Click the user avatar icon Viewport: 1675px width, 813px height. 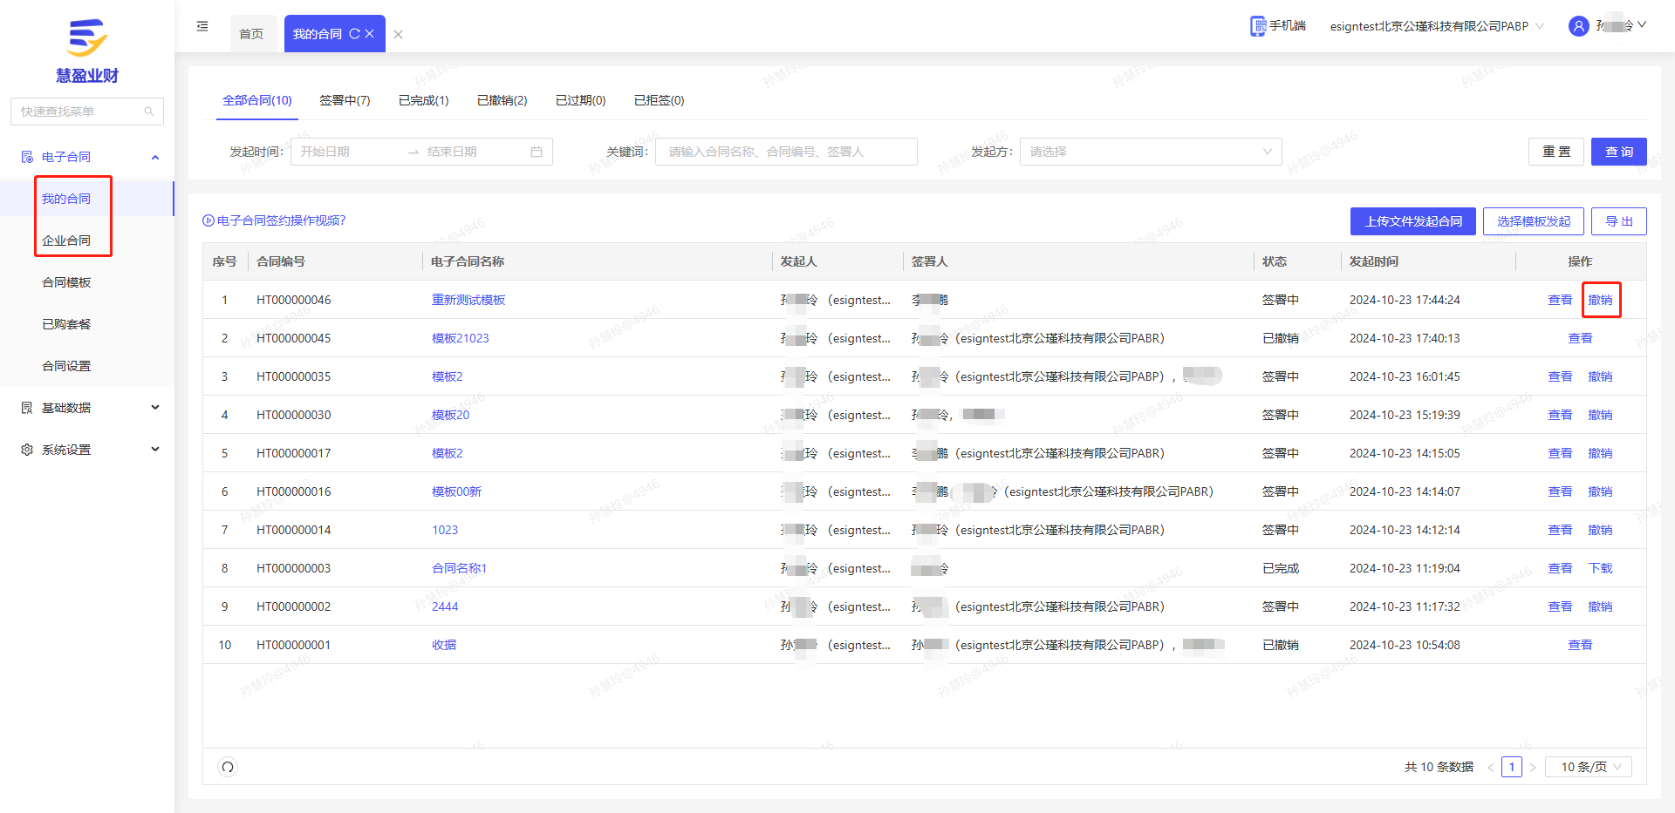[1578, 26]
